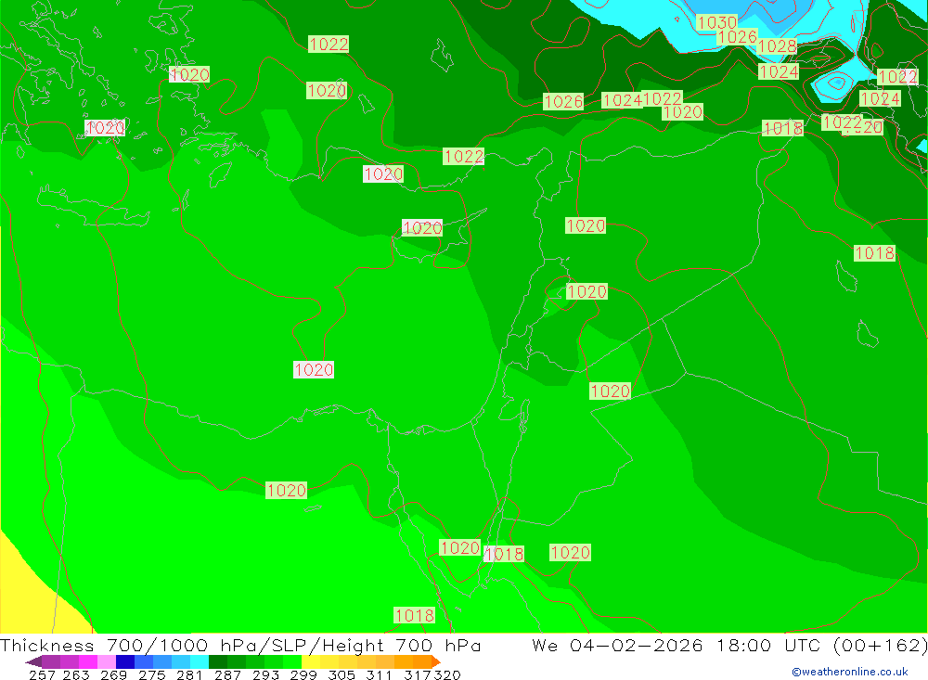Click the darkest green legend swatch
Image resolution: width=928 pixels, height=680 pixels.
218,661
